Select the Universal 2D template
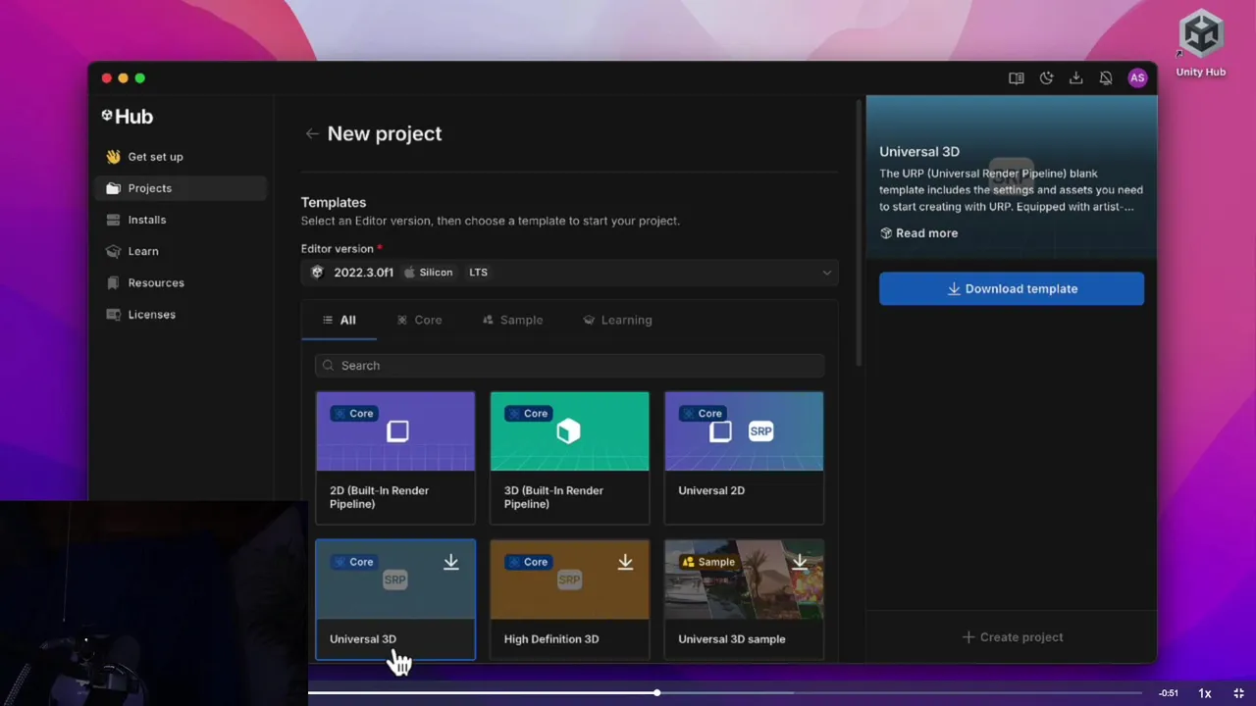The width and height of the screenshot is (1256, 706). point(744,458)
